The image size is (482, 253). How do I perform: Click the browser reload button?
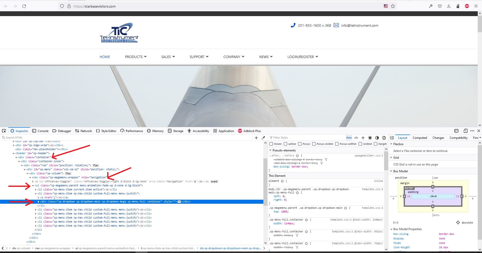click(24, 6)
